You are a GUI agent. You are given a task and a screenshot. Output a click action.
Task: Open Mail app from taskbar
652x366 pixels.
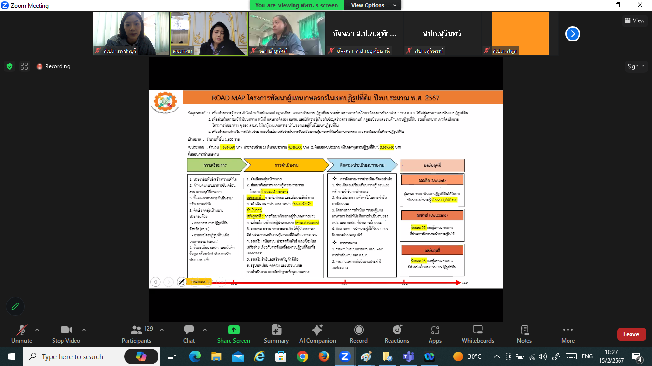click(238, 356)
